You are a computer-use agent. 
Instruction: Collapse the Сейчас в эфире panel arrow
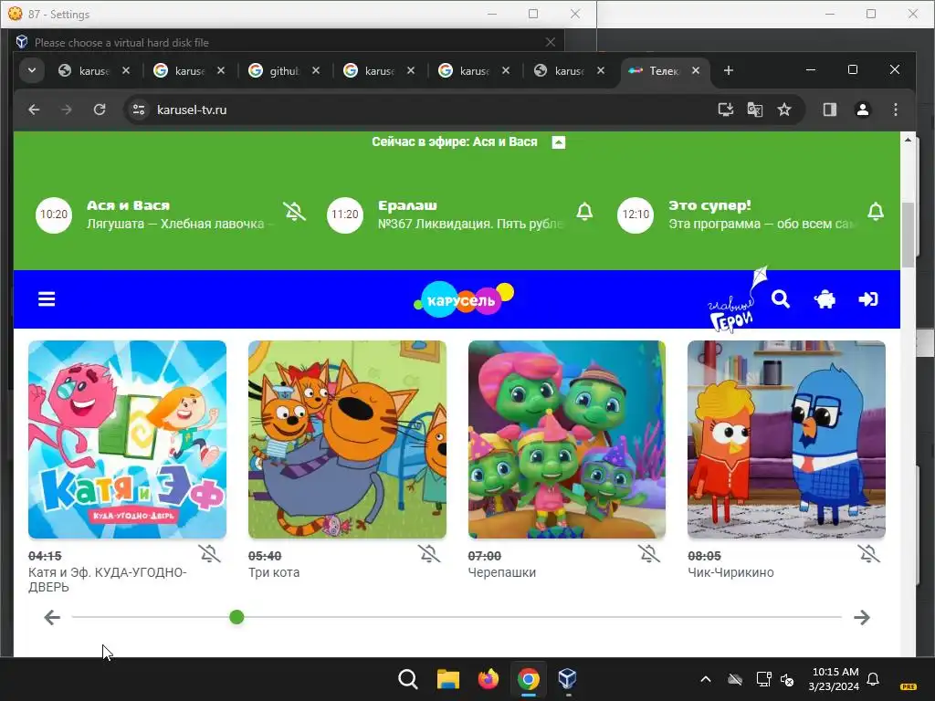click(558, 142)
